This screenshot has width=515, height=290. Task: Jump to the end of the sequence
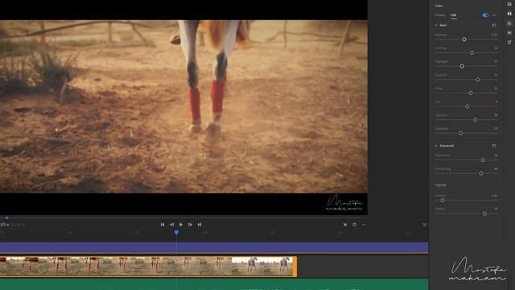(200, 225)
